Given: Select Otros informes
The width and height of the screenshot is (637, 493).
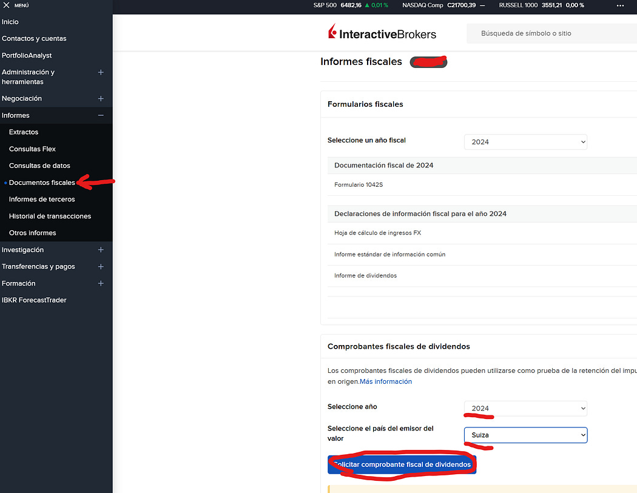Looking at the screenshot, I should click(x=33, y=233).
